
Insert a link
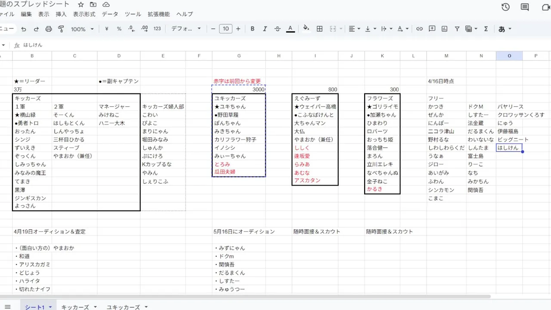[419, 29]
